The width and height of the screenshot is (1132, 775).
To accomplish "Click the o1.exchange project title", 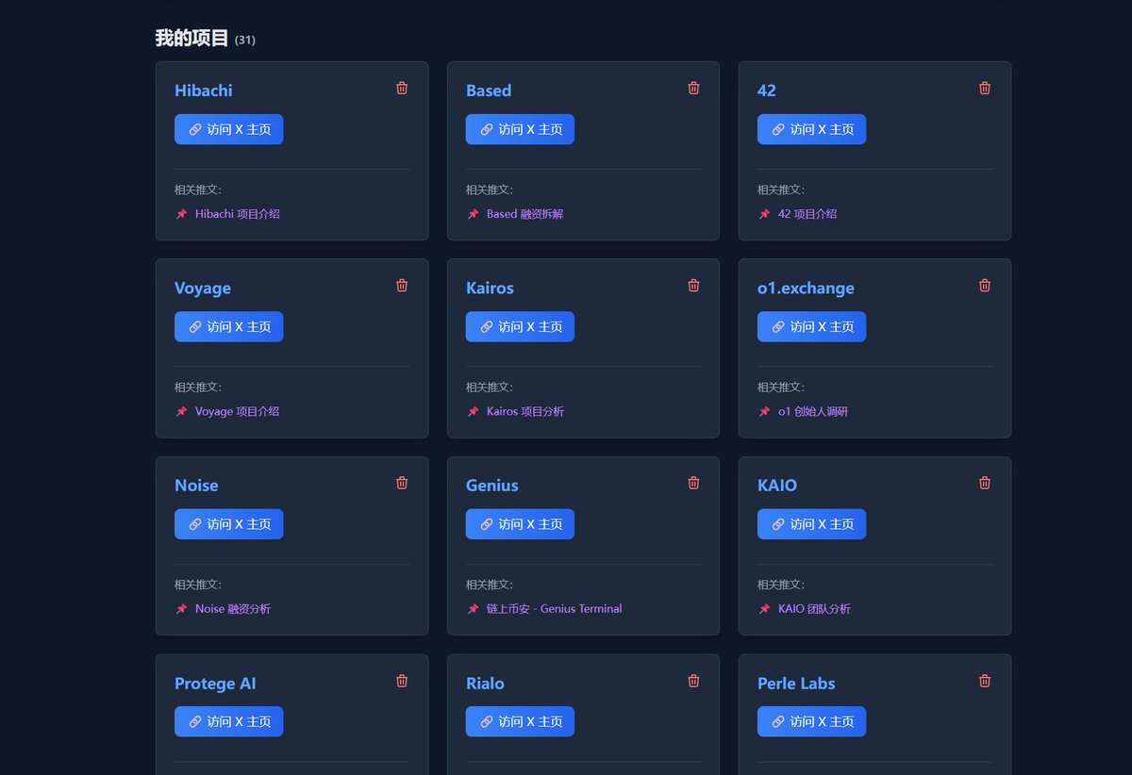I will tap(806, 288).
